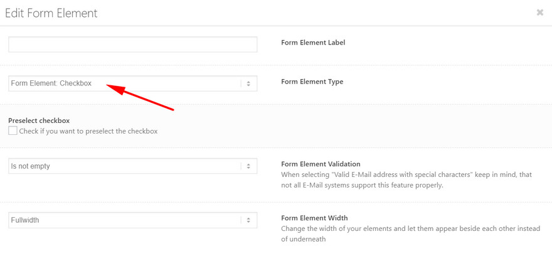Click the Valid E-Mail address validation description
This screenshot has width=552, height=256.
tap(406, 179)
